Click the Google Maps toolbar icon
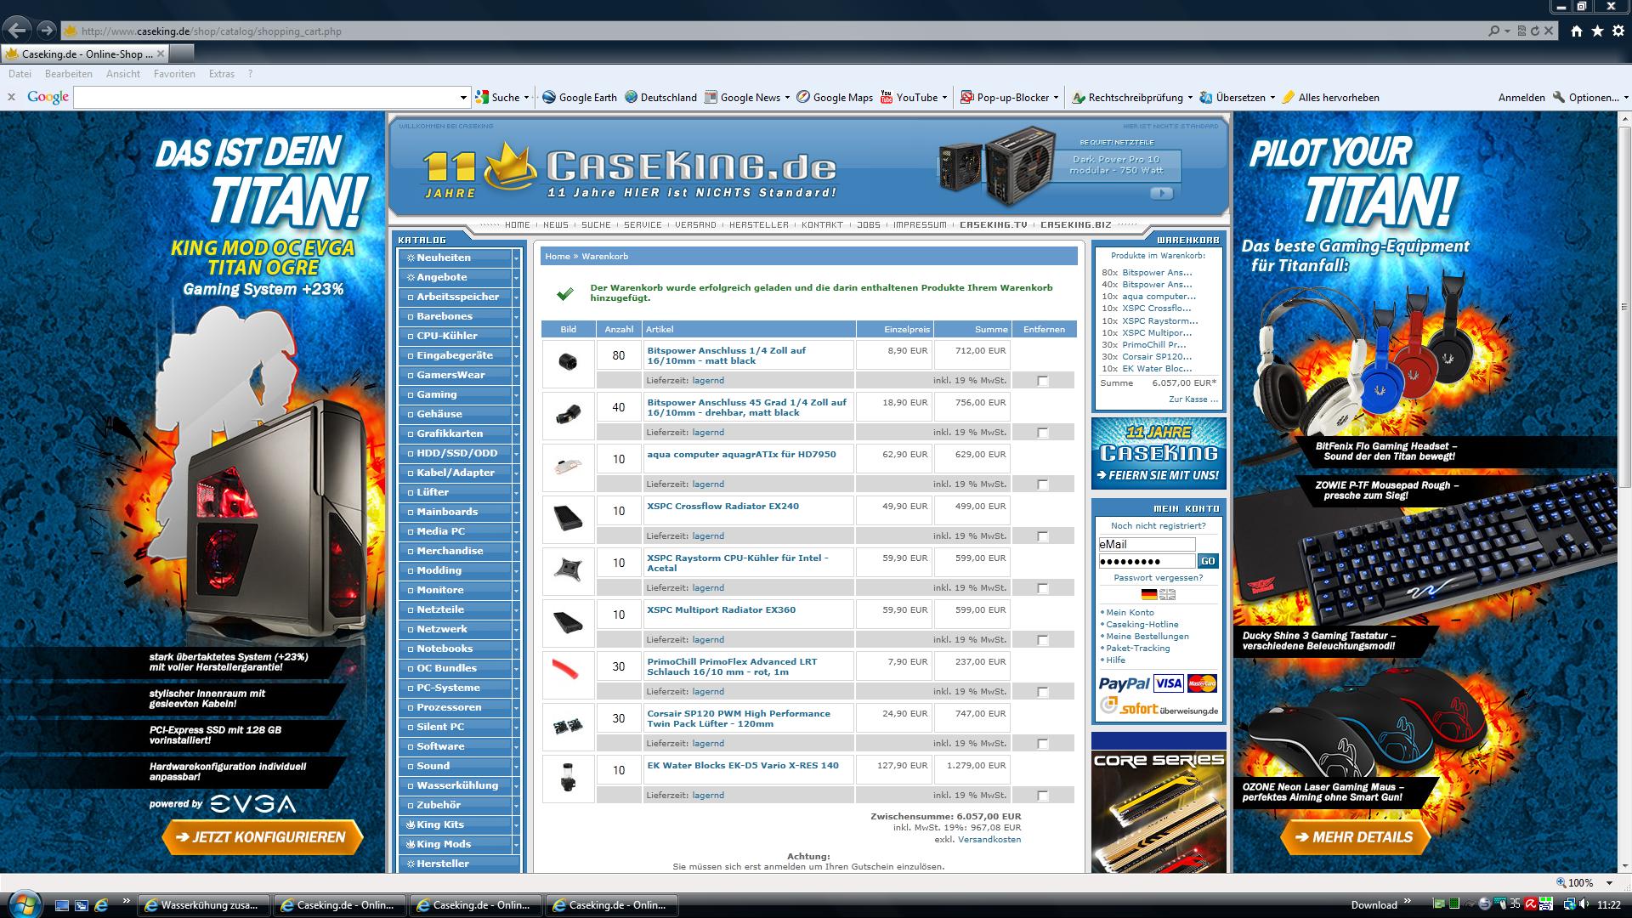Image resolution: width=1632 pixels, height=918 pixels. 803,97
